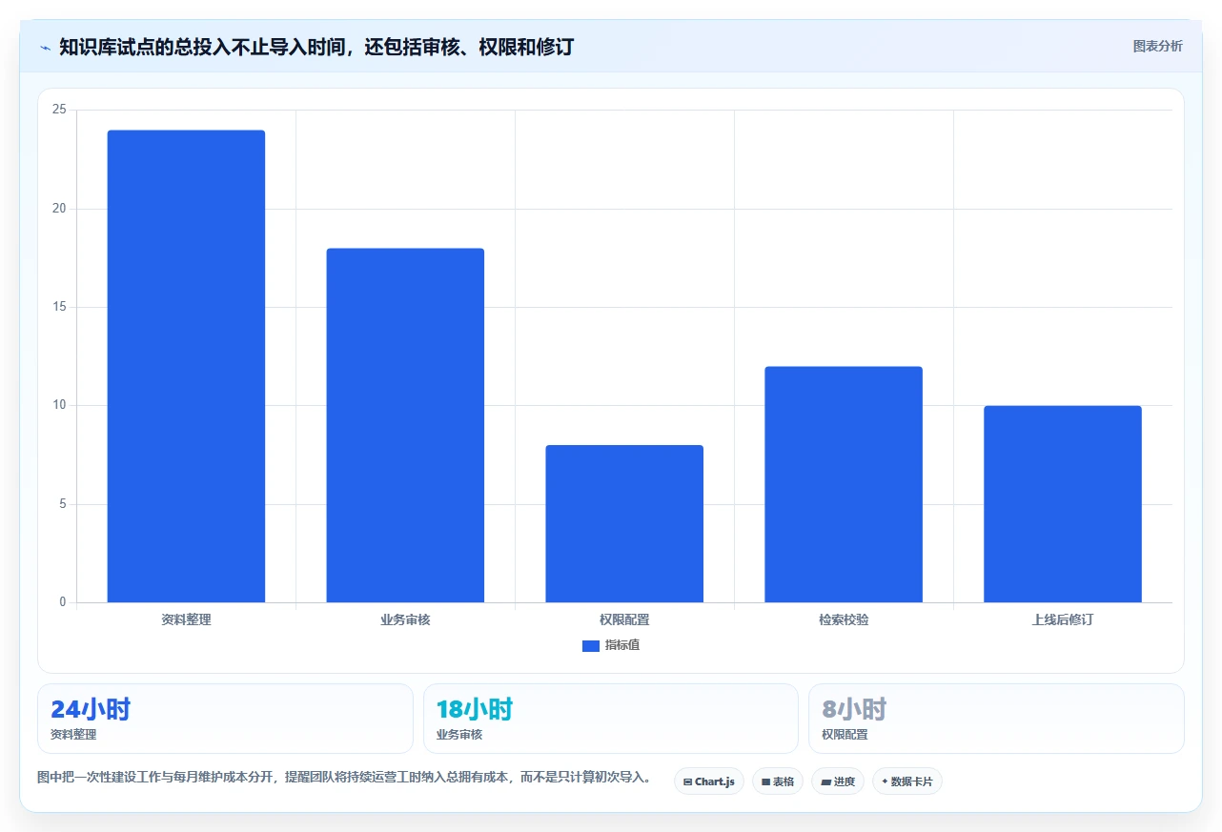This screenshot has height=832, width=1222.
Task: Click the 资料整理 axis label
Action: click(x=186, y=619)
